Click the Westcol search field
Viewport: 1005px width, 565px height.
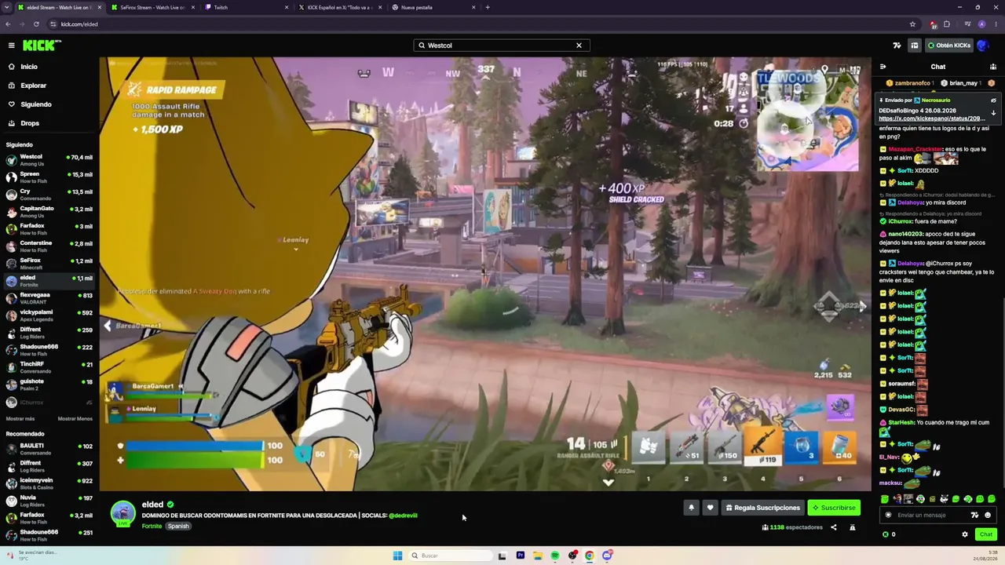[502, 46]
